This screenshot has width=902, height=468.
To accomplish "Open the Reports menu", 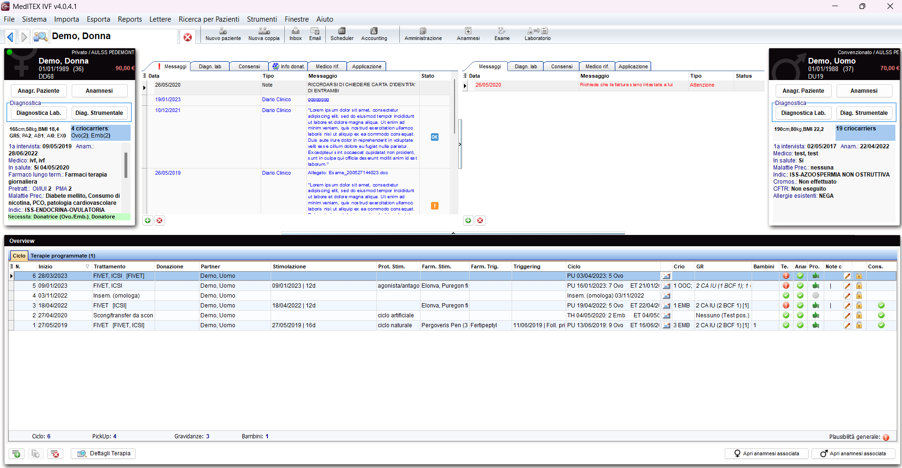I will tap(130, 19).
